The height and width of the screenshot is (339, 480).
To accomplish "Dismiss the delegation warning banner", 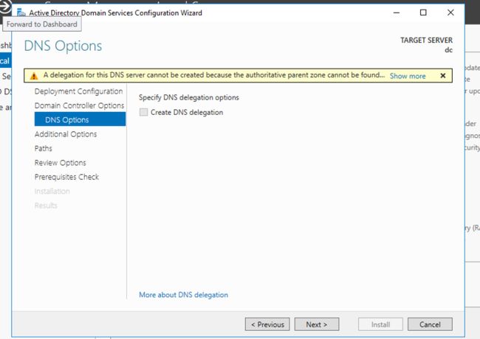I will click(442, 76).
